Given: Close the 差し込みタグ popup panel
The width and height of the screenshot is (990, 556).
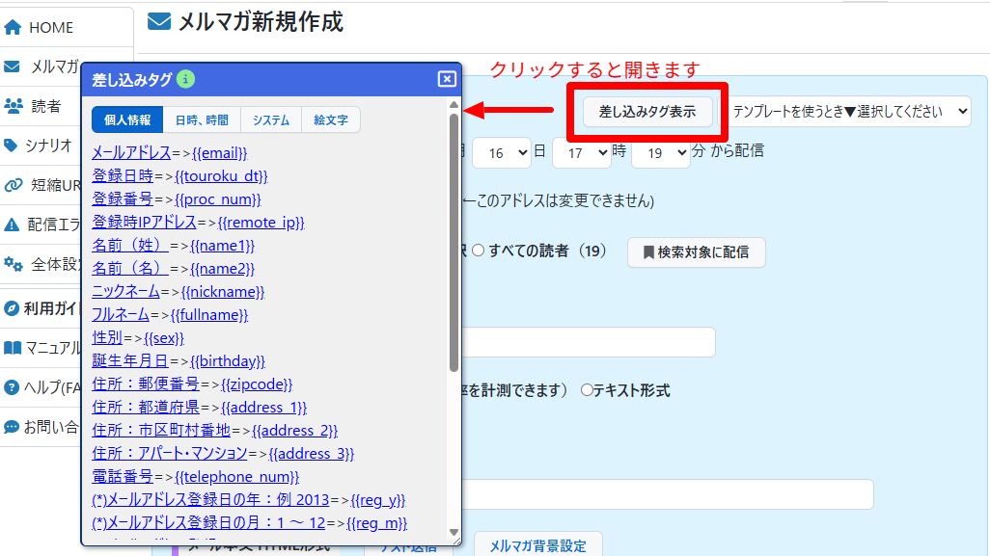Looking at the screenshot, I should coord(446,79).
